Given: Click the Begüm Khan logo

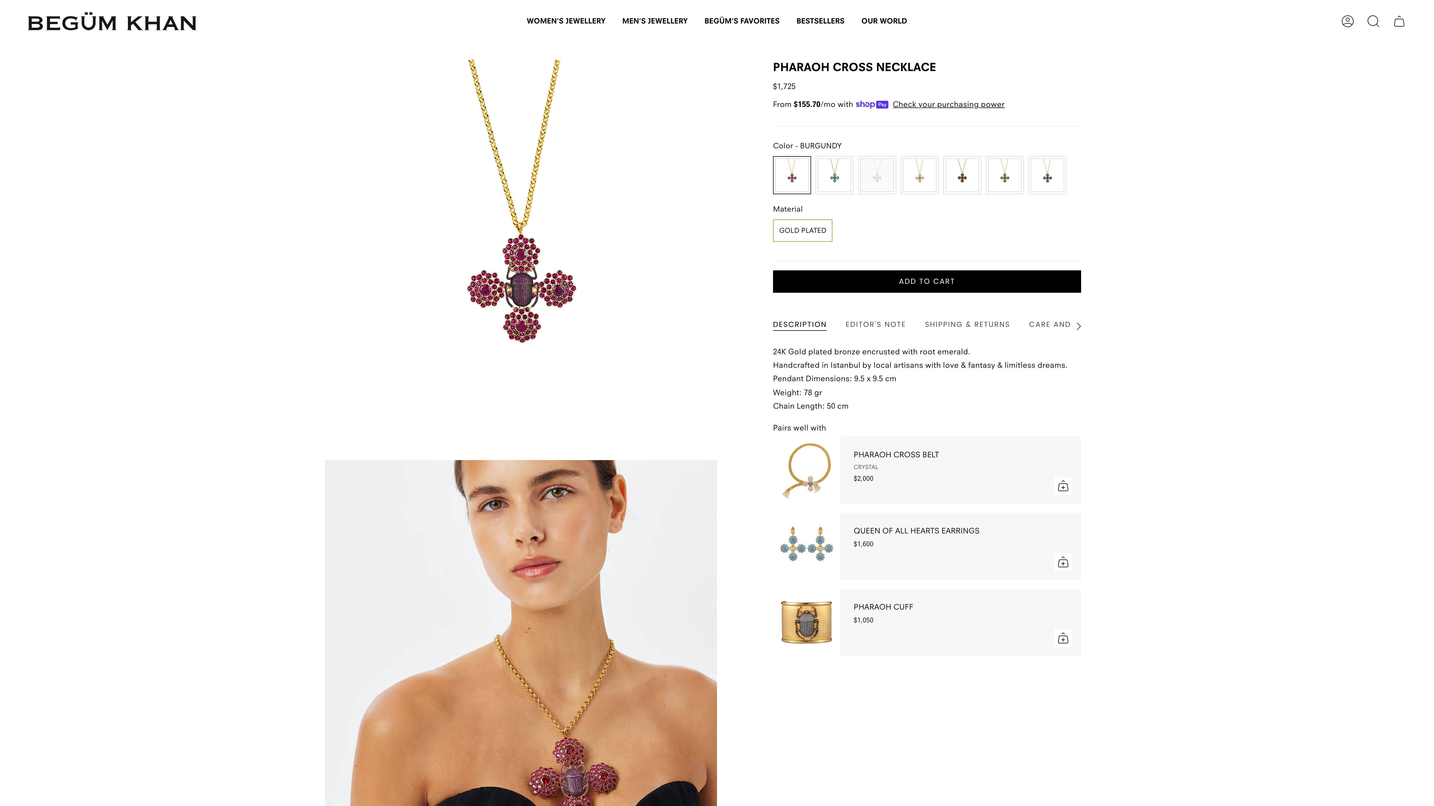Looking at the screenshot, I should tap(112, 22).
